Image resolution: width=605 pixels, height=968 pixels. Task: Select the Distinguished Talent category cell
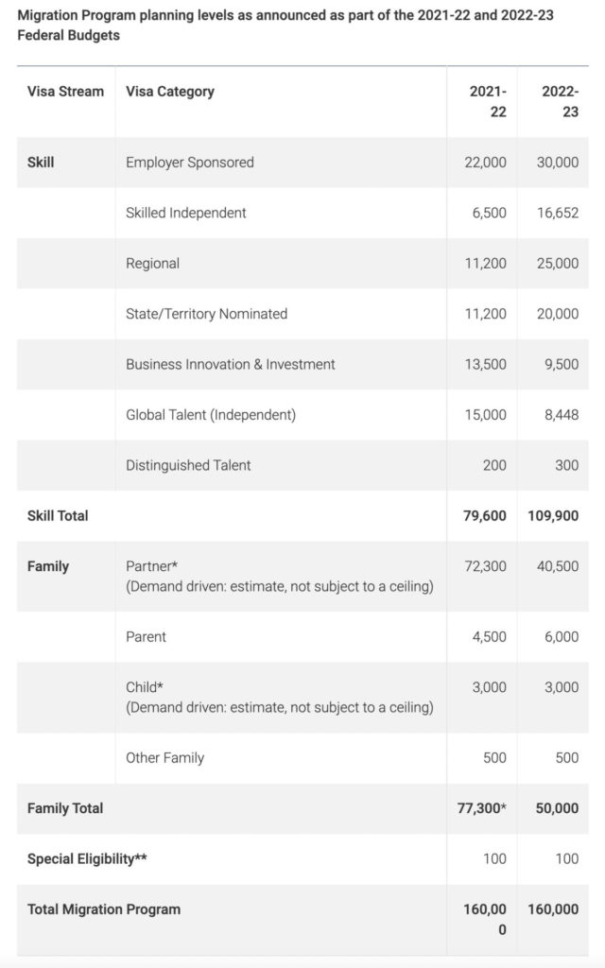[188, 465]
